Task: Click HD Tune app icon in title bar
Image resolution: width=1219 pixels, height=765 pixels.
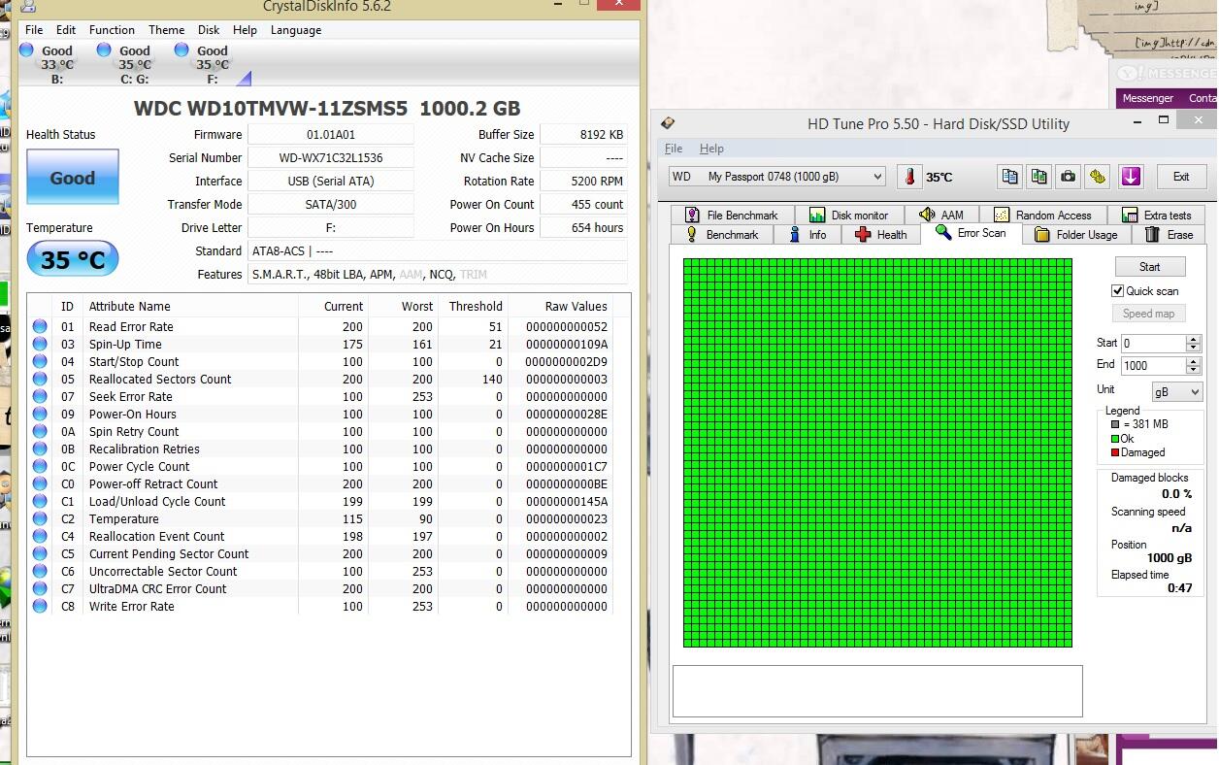Action: [x=667, y=123]
